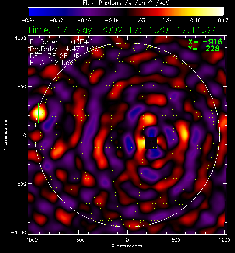
Task: Click the 500 tick label on the Y axis
Action: 22,87
